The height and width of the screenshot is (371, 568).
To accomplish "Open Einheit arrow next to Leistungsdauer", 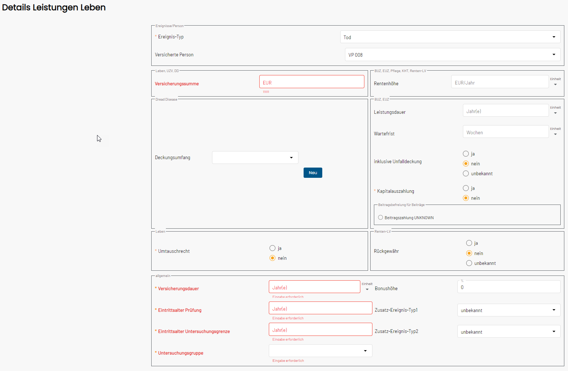I will (555, 113).
